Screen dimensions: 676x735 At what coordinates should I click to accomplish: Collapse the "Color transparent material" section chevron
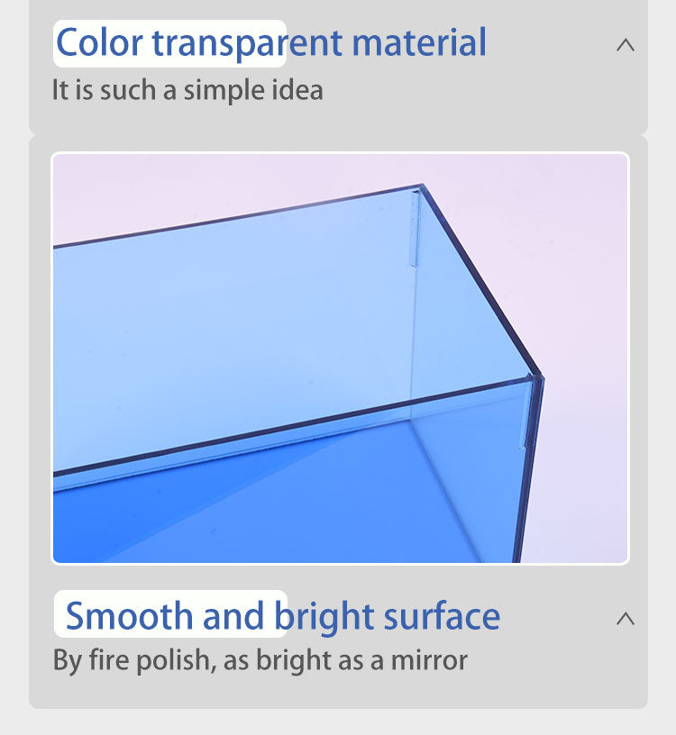click(x=625, y=44)
